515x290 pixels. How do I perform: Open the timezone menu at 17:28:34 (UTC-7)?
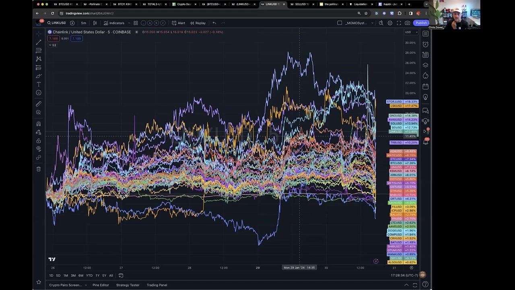pyautogui.click(x=404, y=275)
